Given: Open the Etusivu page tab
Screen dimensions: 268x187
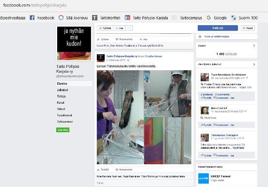Looking at the screenshot, I should (74, 84).
